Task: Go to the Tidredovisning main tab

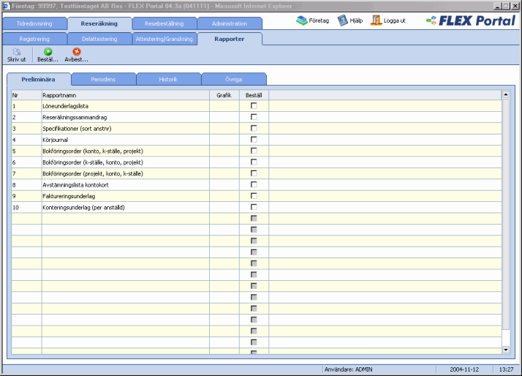Action: point(34,23)
